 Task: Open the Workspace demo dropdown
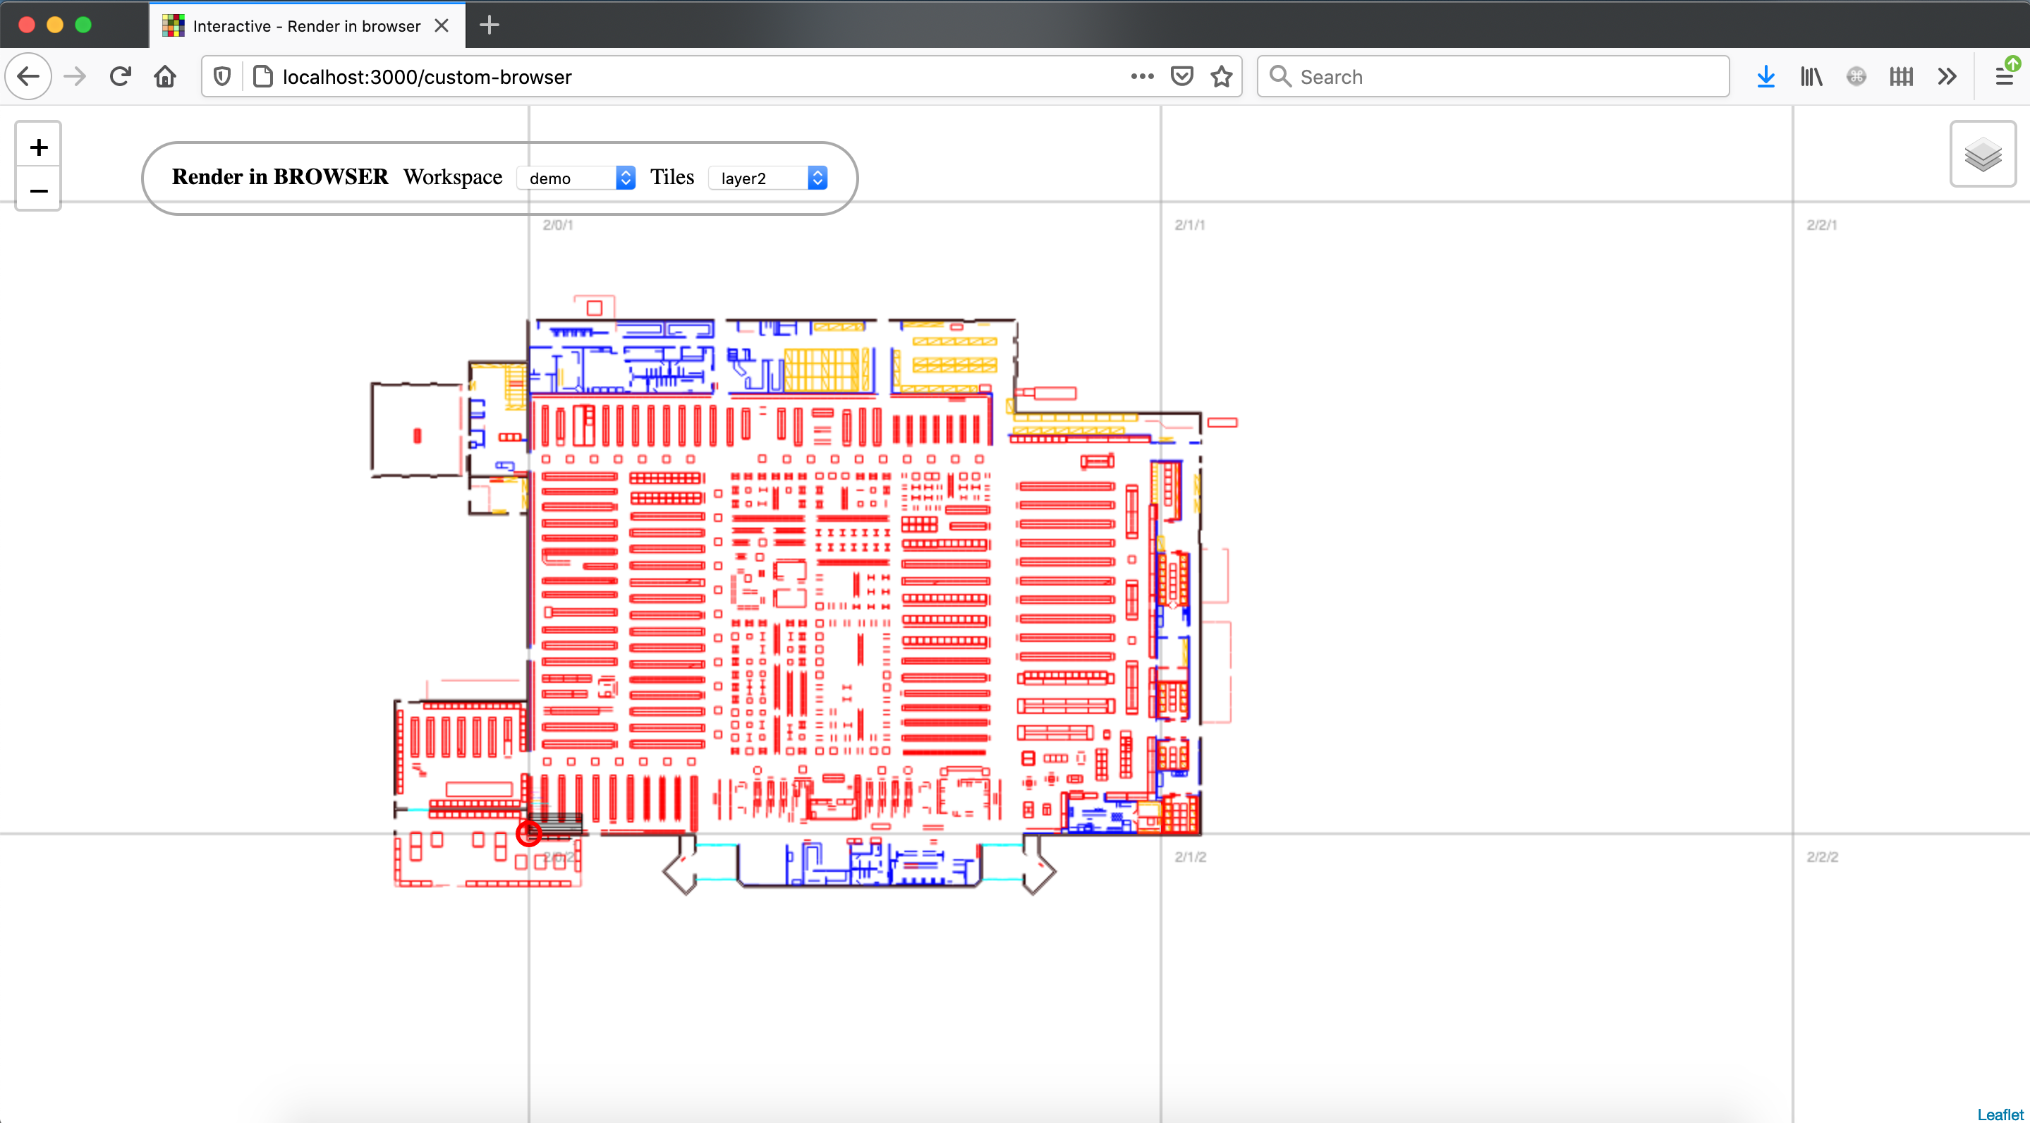pyautogui.click(x=576, y=178)
